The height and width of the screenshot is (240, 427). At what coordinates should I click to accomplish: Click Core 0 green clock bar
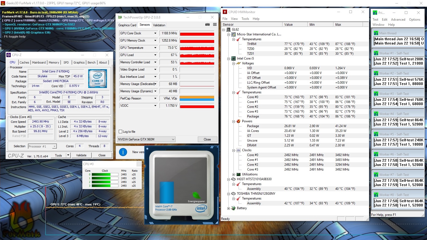click(x=105, y=175)
